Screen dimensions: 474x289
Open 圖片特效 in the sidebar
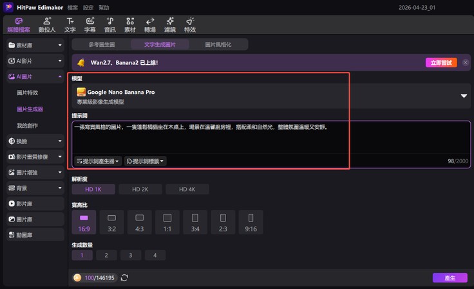[28, 93]
